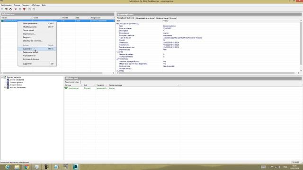This screenshot has height=170, width=303.
Task: Open the Aide menu
Action: pos(44,5)
